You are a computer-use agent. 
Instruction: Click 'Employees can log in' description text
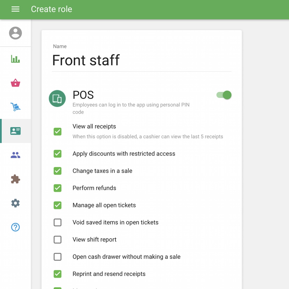click(x=131, y=108)
